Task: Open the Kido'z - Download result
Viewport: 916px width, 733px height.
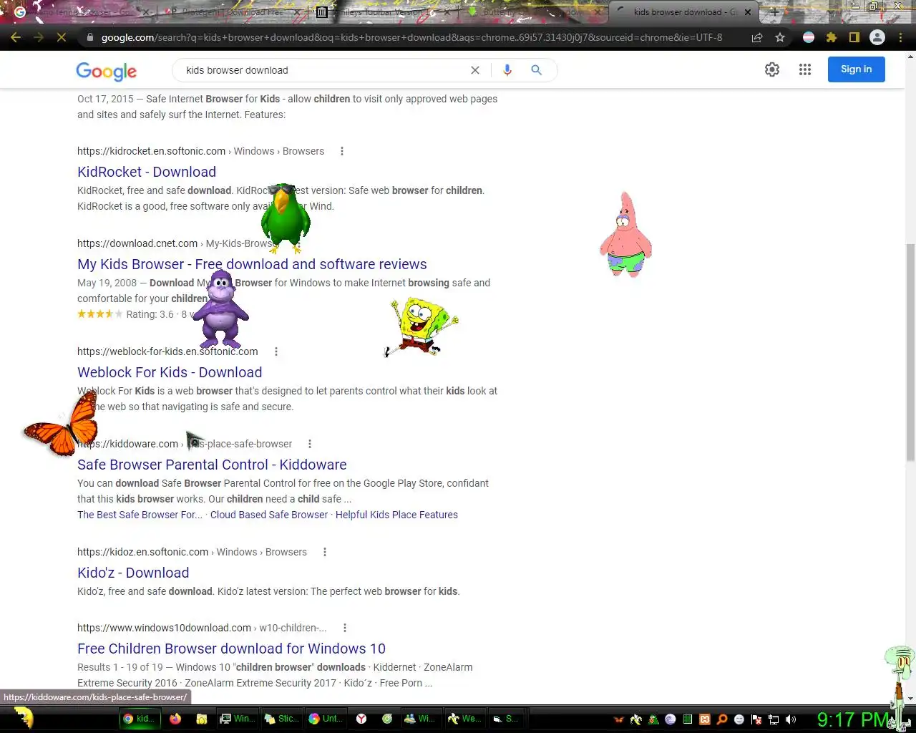Action: [133, 573]
